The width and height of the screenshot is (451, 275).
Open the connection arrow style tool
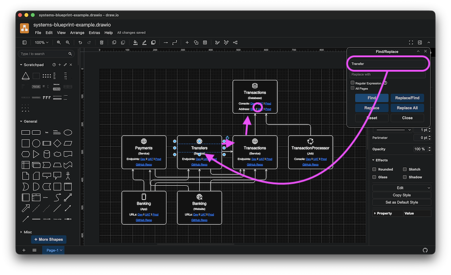[166, 42]
